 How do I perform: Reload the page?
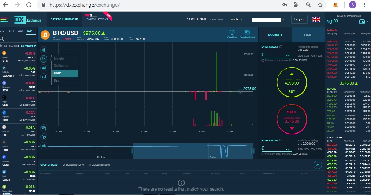tap(29, 5)
